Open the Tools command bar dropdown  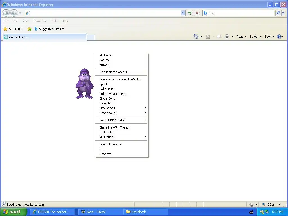point(269,37)
